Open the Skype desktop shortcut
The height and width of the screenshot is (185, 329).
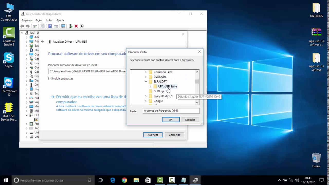click(x=9, y=60)
